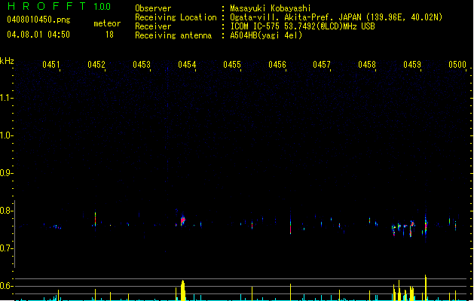474x301 pixels.
Task: Click the date stamp 04.08.01 04:50
Action: pos(38,35)
